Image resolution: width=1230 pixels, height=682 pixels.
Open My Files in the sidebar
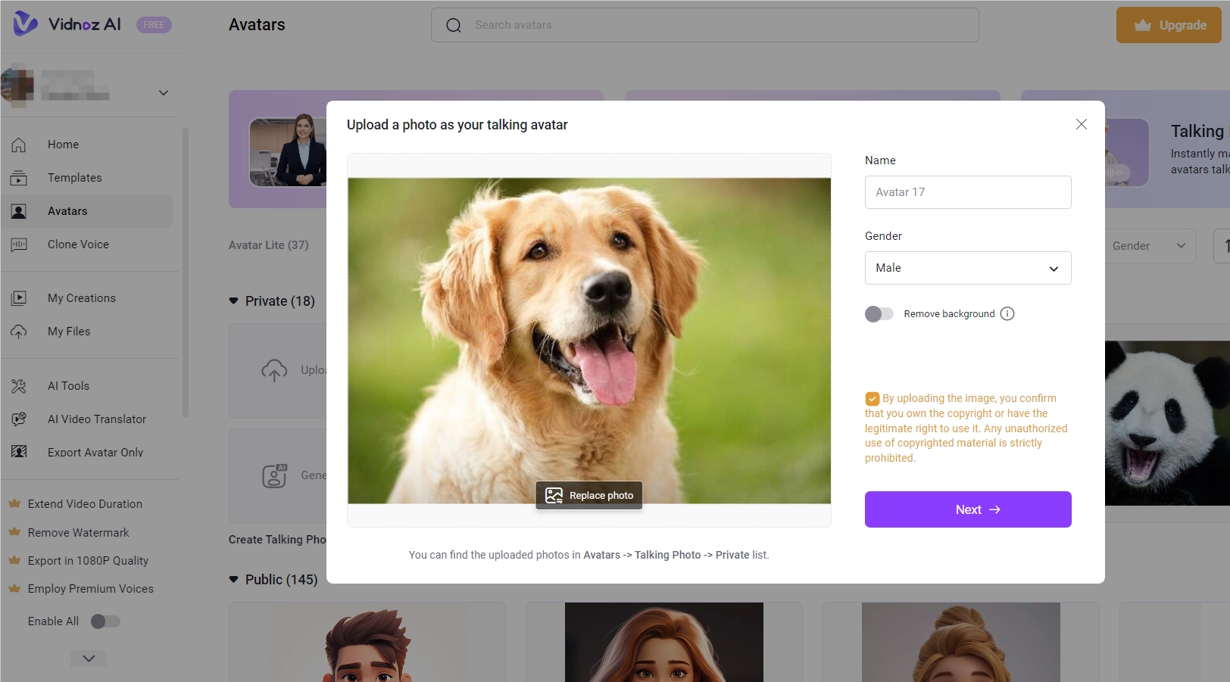pyautogui.click(x=87, y=332)
